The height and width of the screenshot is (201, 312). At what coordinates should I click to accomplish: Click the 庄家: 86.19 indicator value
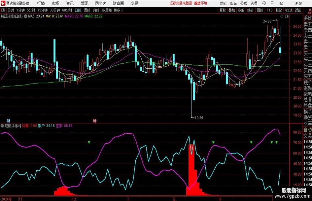pyautogui.click(x=64, y=126)
